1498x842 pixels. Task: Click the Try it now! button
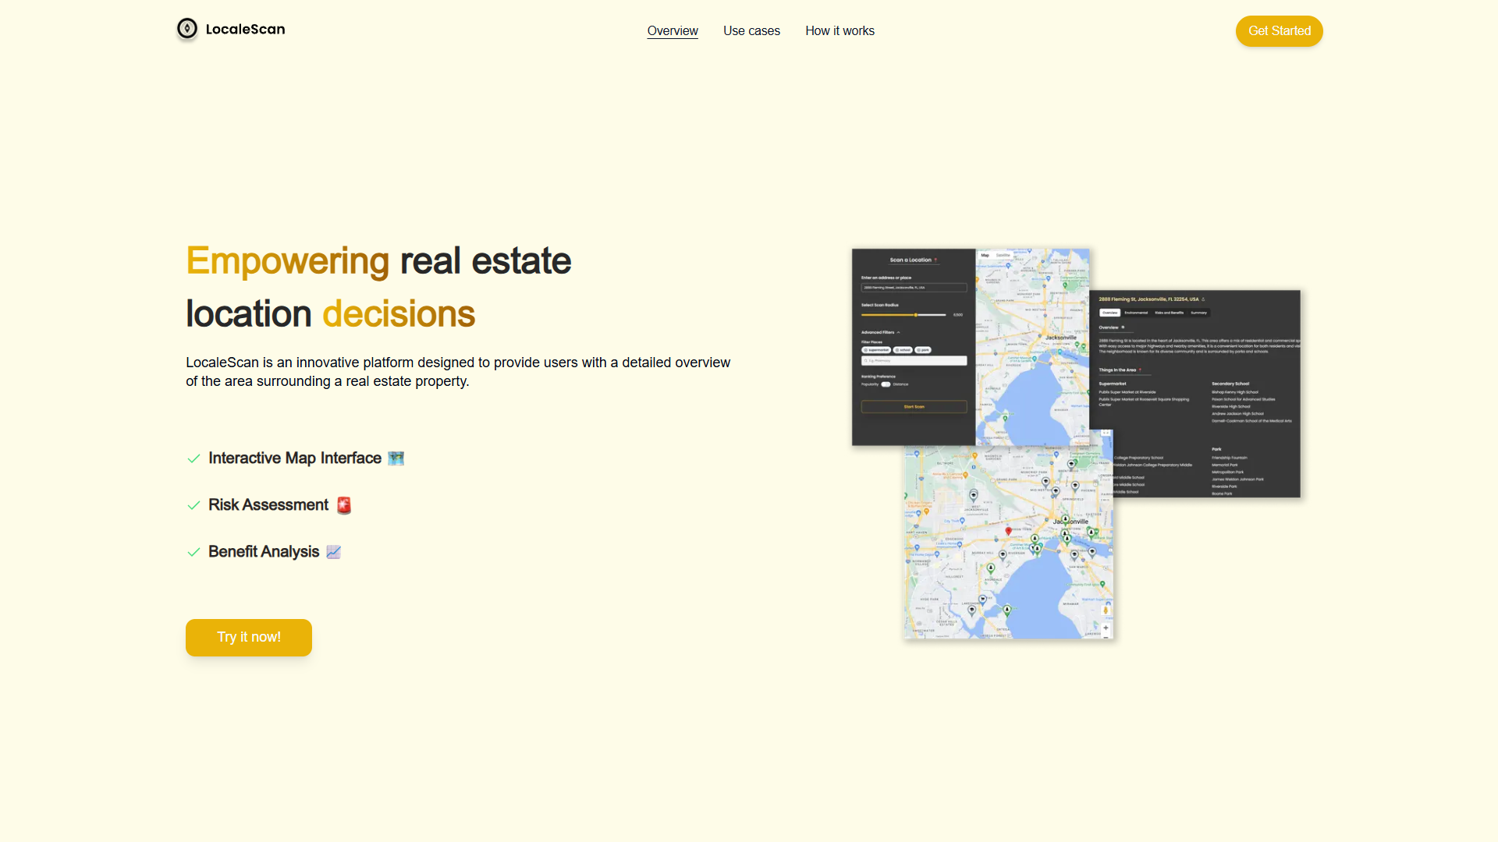click(x=249, y=638)
